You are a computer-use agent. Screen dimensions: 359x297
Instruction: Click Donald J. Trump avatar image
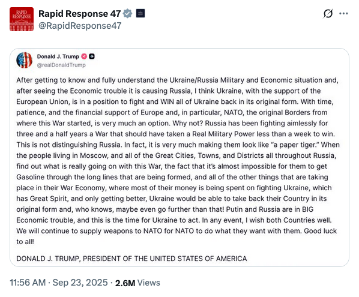click(x=24, y=60)
